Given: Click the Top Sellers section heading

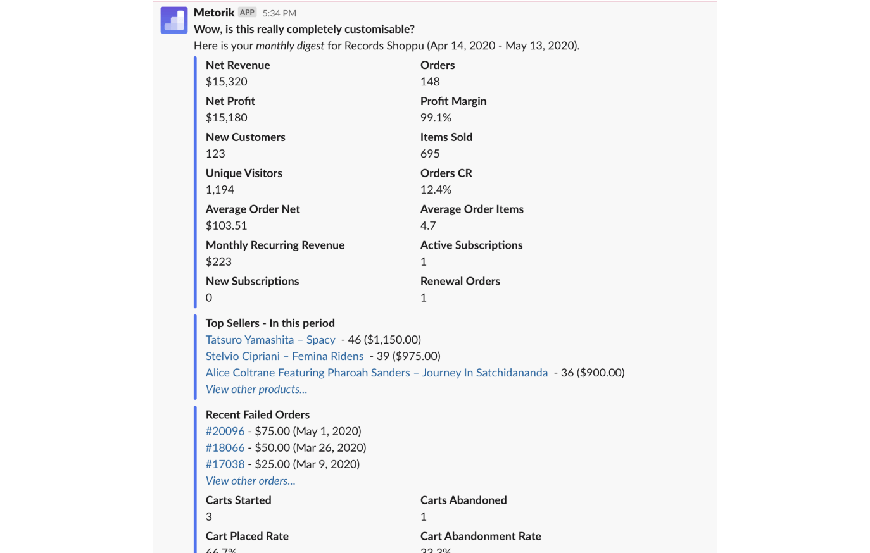Looking at the screenshot, I should point(270,323).
